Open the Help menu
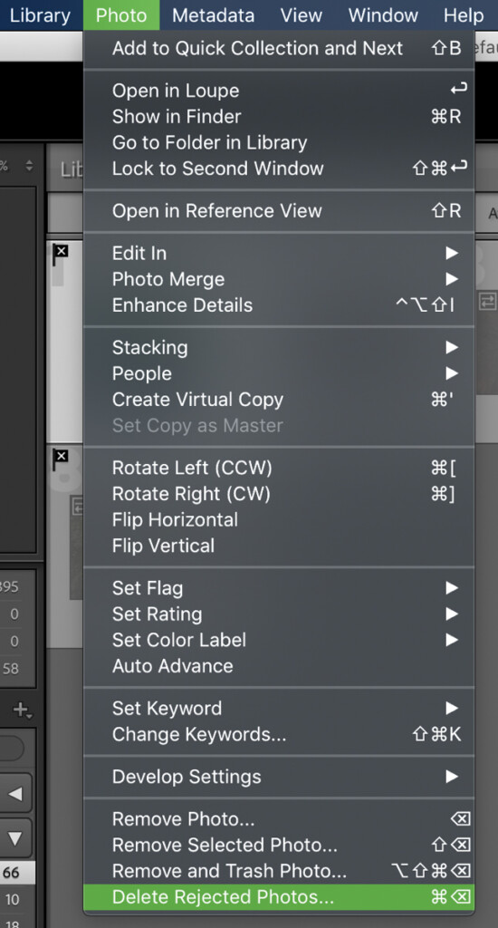Image resolution: width=498 pixels, height=928 pixels. pos(464,15)
